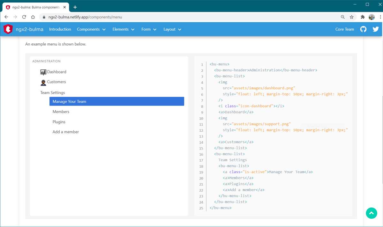383x227 pixels.
Task: Open the Core Team page
Action: point(345,29)
